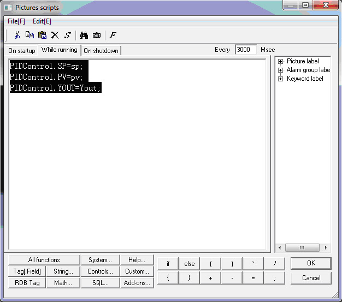Screen dimensions: 342x302
Task: Click the Math... button
Action: tap(63, 283)
